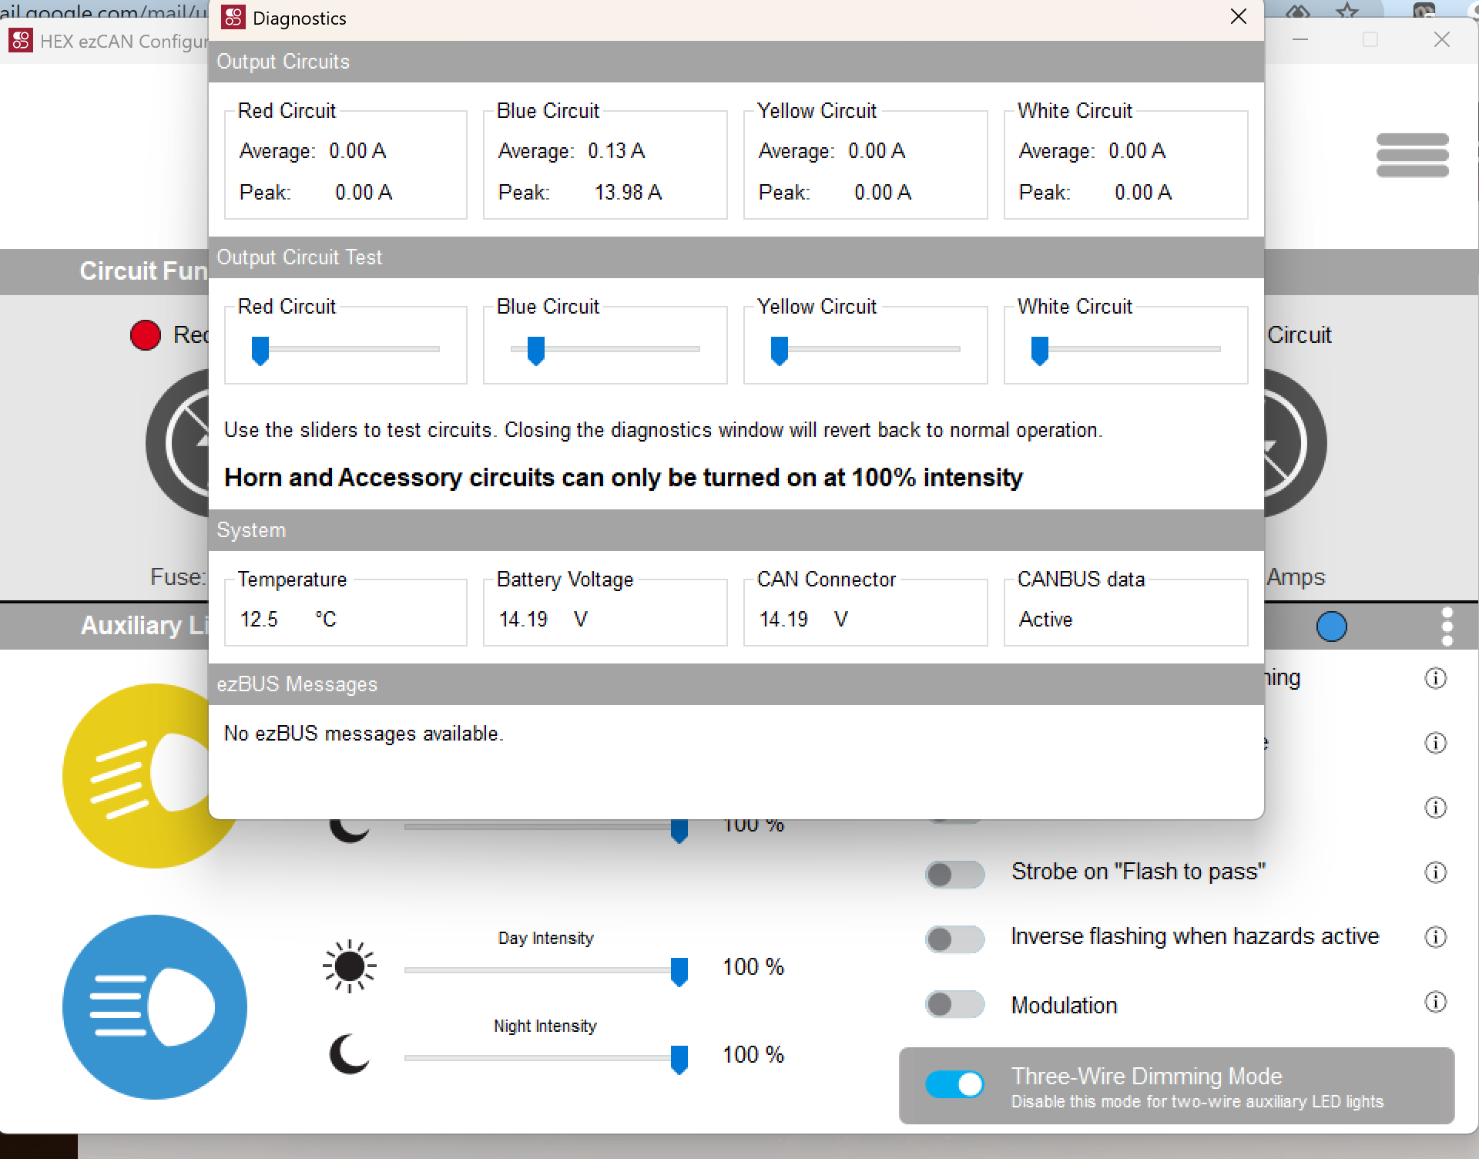
Task: Click info icon for Strobe on Flash to pass
Action: (x=1435, y=872)
